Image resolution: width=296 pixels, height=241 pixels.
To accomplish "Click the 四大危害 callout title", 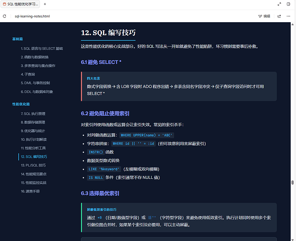I will point(93,79).
